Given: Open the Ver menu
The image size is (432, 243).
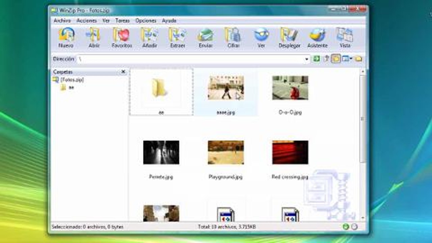Looking at the screenshot, I should [106, 21].
